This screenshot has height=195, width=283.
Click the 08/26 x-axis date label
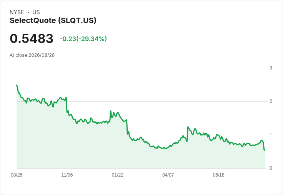click(17, 175)
